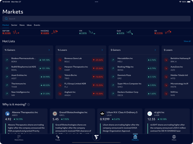This screenshot has height=144, width=193.
Task: Open the Watchlists tab icon
Action: point(19,137)
